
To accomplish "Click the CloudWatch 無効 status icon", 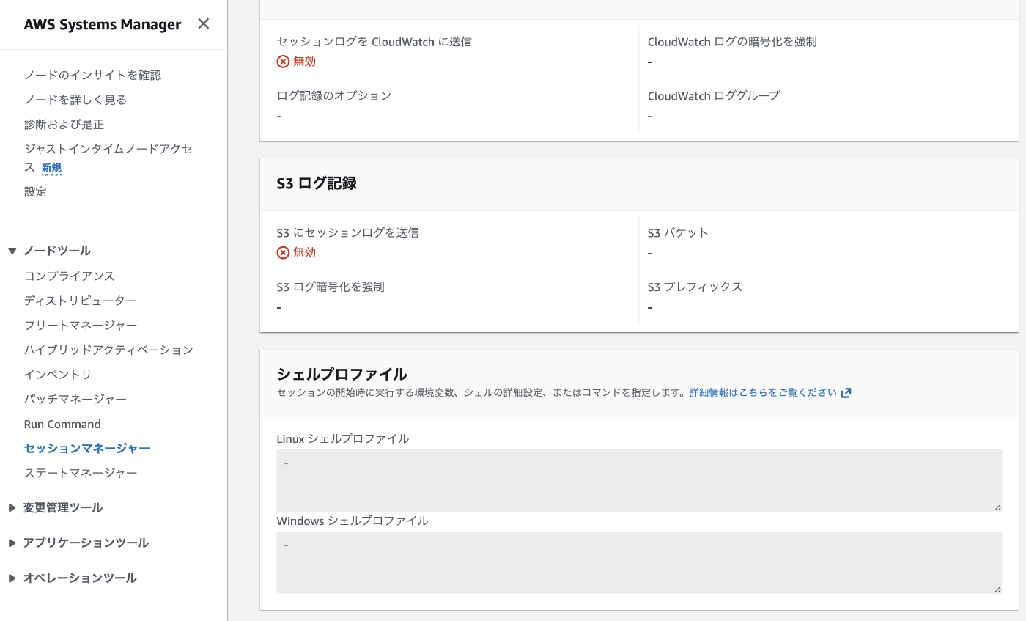I will pos(283,62).
